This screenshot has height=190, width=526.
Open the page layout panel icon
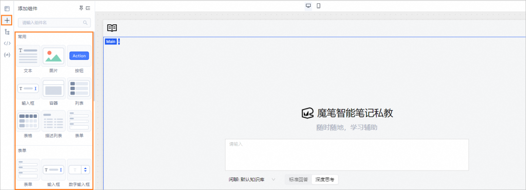click(7, 8)
